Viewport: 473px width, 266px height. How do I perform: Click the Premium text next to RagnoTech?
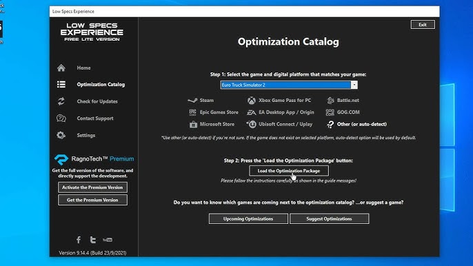[122, 159]
